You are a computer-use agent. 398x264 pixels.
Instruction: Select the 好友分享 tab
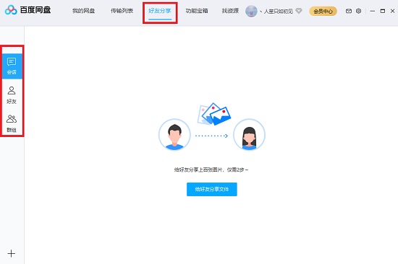pyautogui.click(x=160, y=11)
